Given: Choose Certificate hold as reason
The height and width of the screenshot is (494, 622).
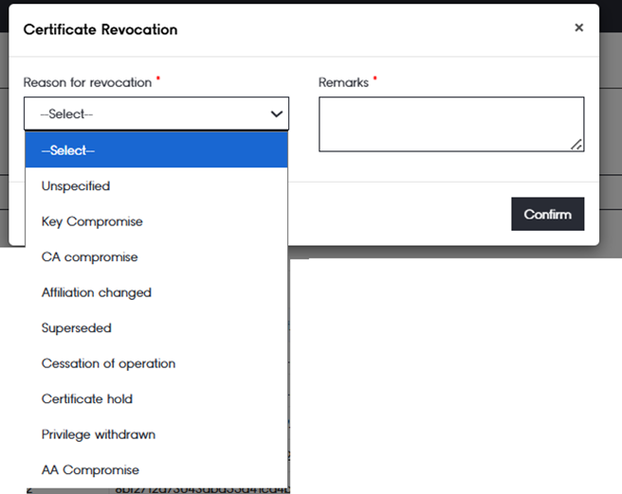Looking at the screenshot, I should pyautogui.click(x=86, y=399).
